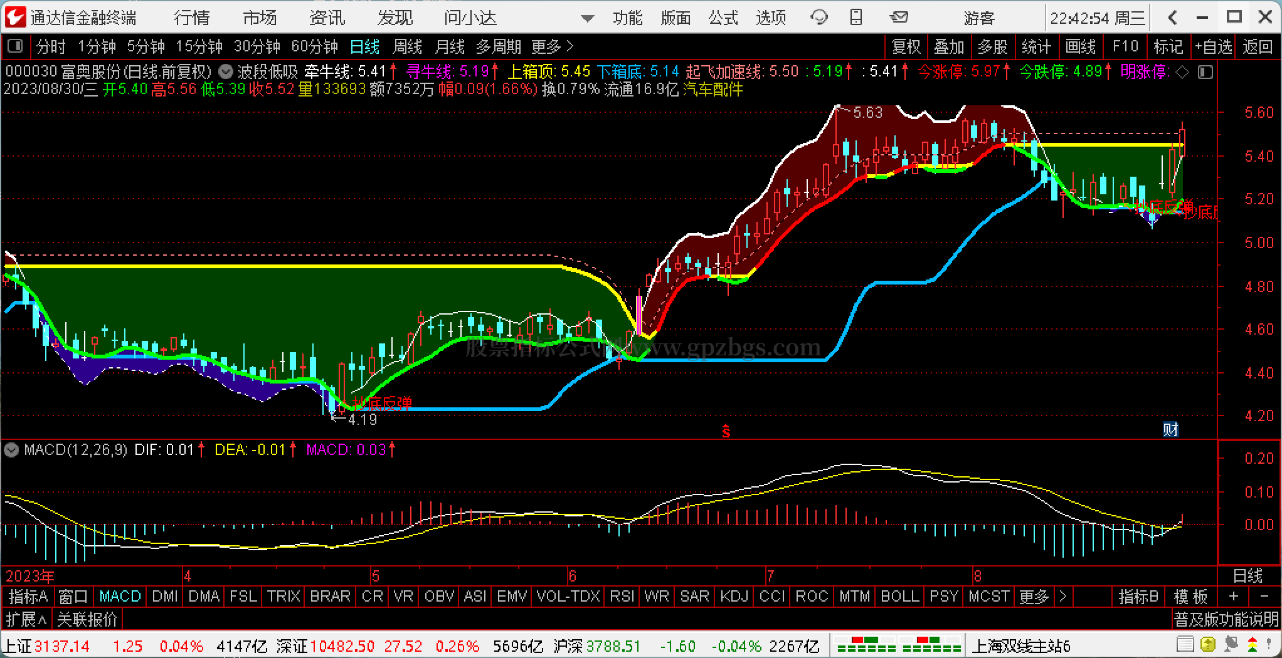The image size is (1282, 658).
Task: Click the 多周期 multi-period option
Action: click(499, 46)
